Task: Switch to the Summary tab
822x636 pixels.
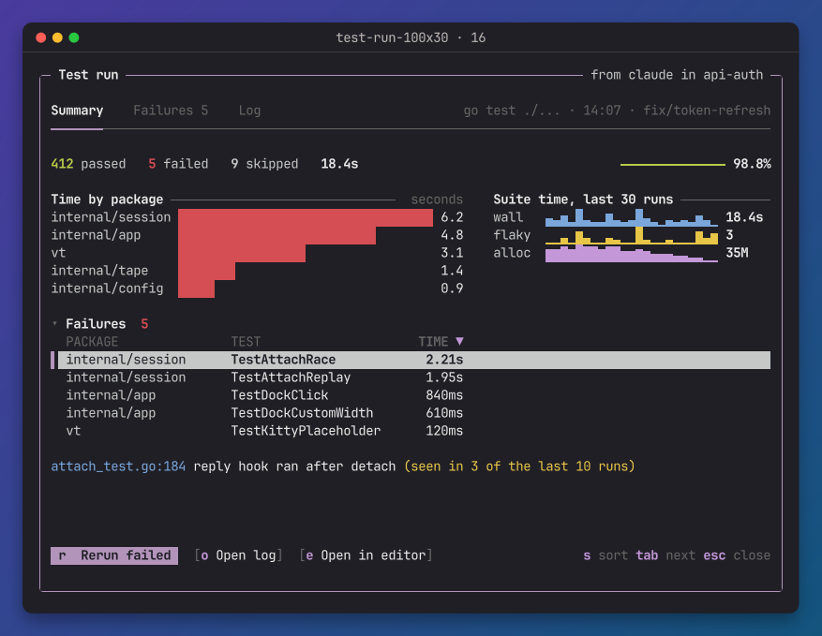Action: (x=77, y=111)
